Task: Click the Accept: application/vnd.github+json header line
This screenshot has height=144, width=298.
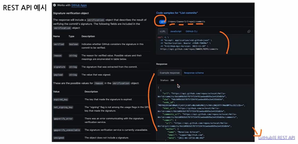Action: (x=186, y=40)
